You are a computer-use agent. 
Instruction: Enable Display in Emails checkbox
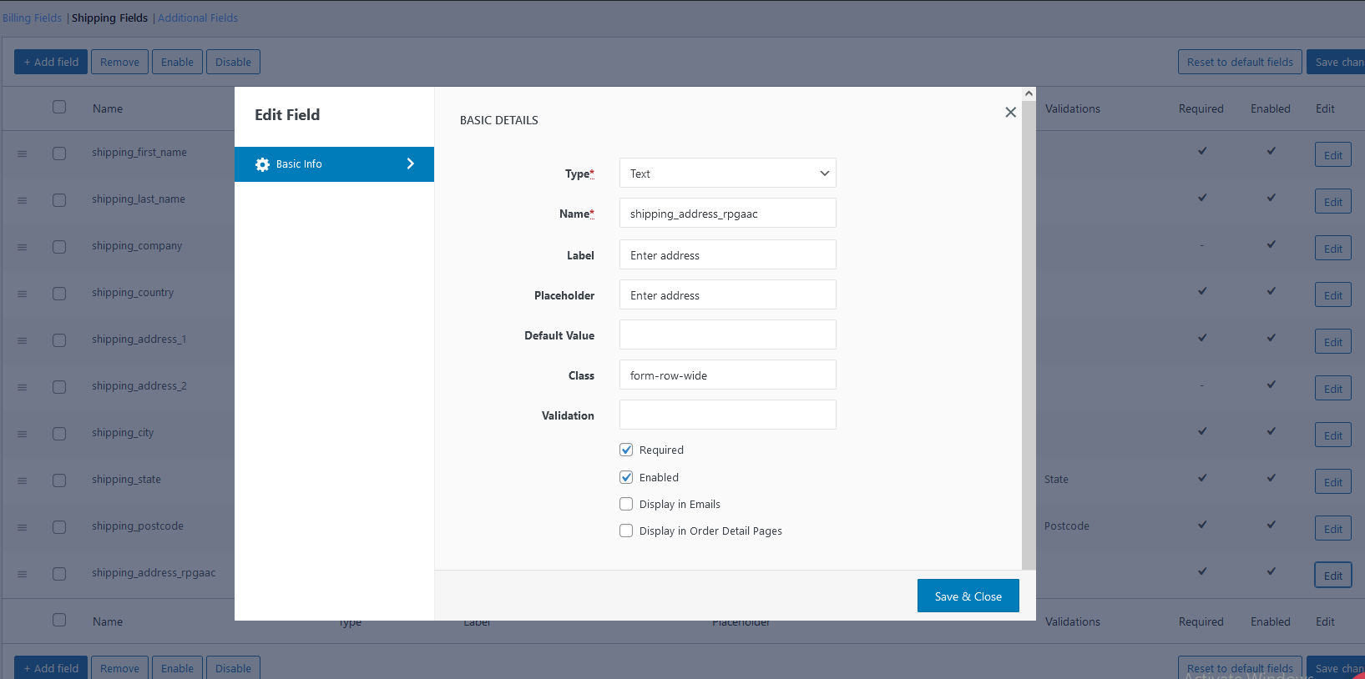point(626,504)
